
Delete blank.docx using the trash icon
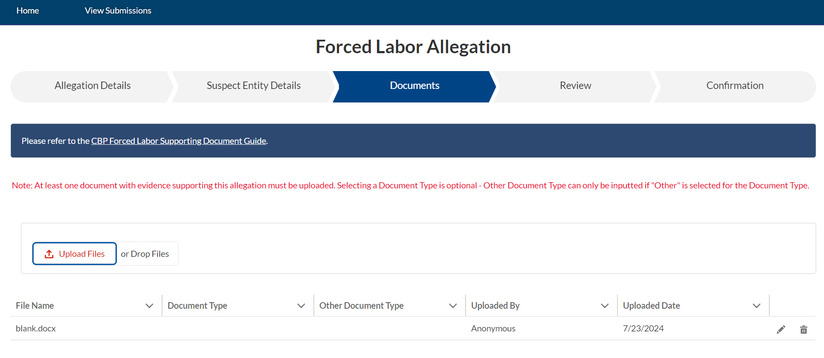803,329
